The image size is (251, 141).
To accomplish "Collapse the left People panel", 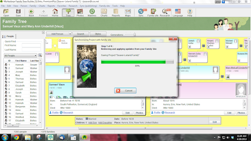I will click(43, 33).
